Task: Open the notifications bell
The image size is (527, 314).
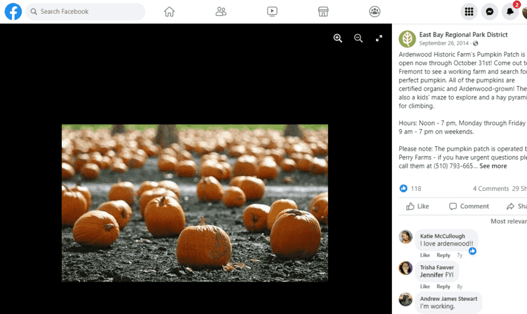Action: [510, 12]
